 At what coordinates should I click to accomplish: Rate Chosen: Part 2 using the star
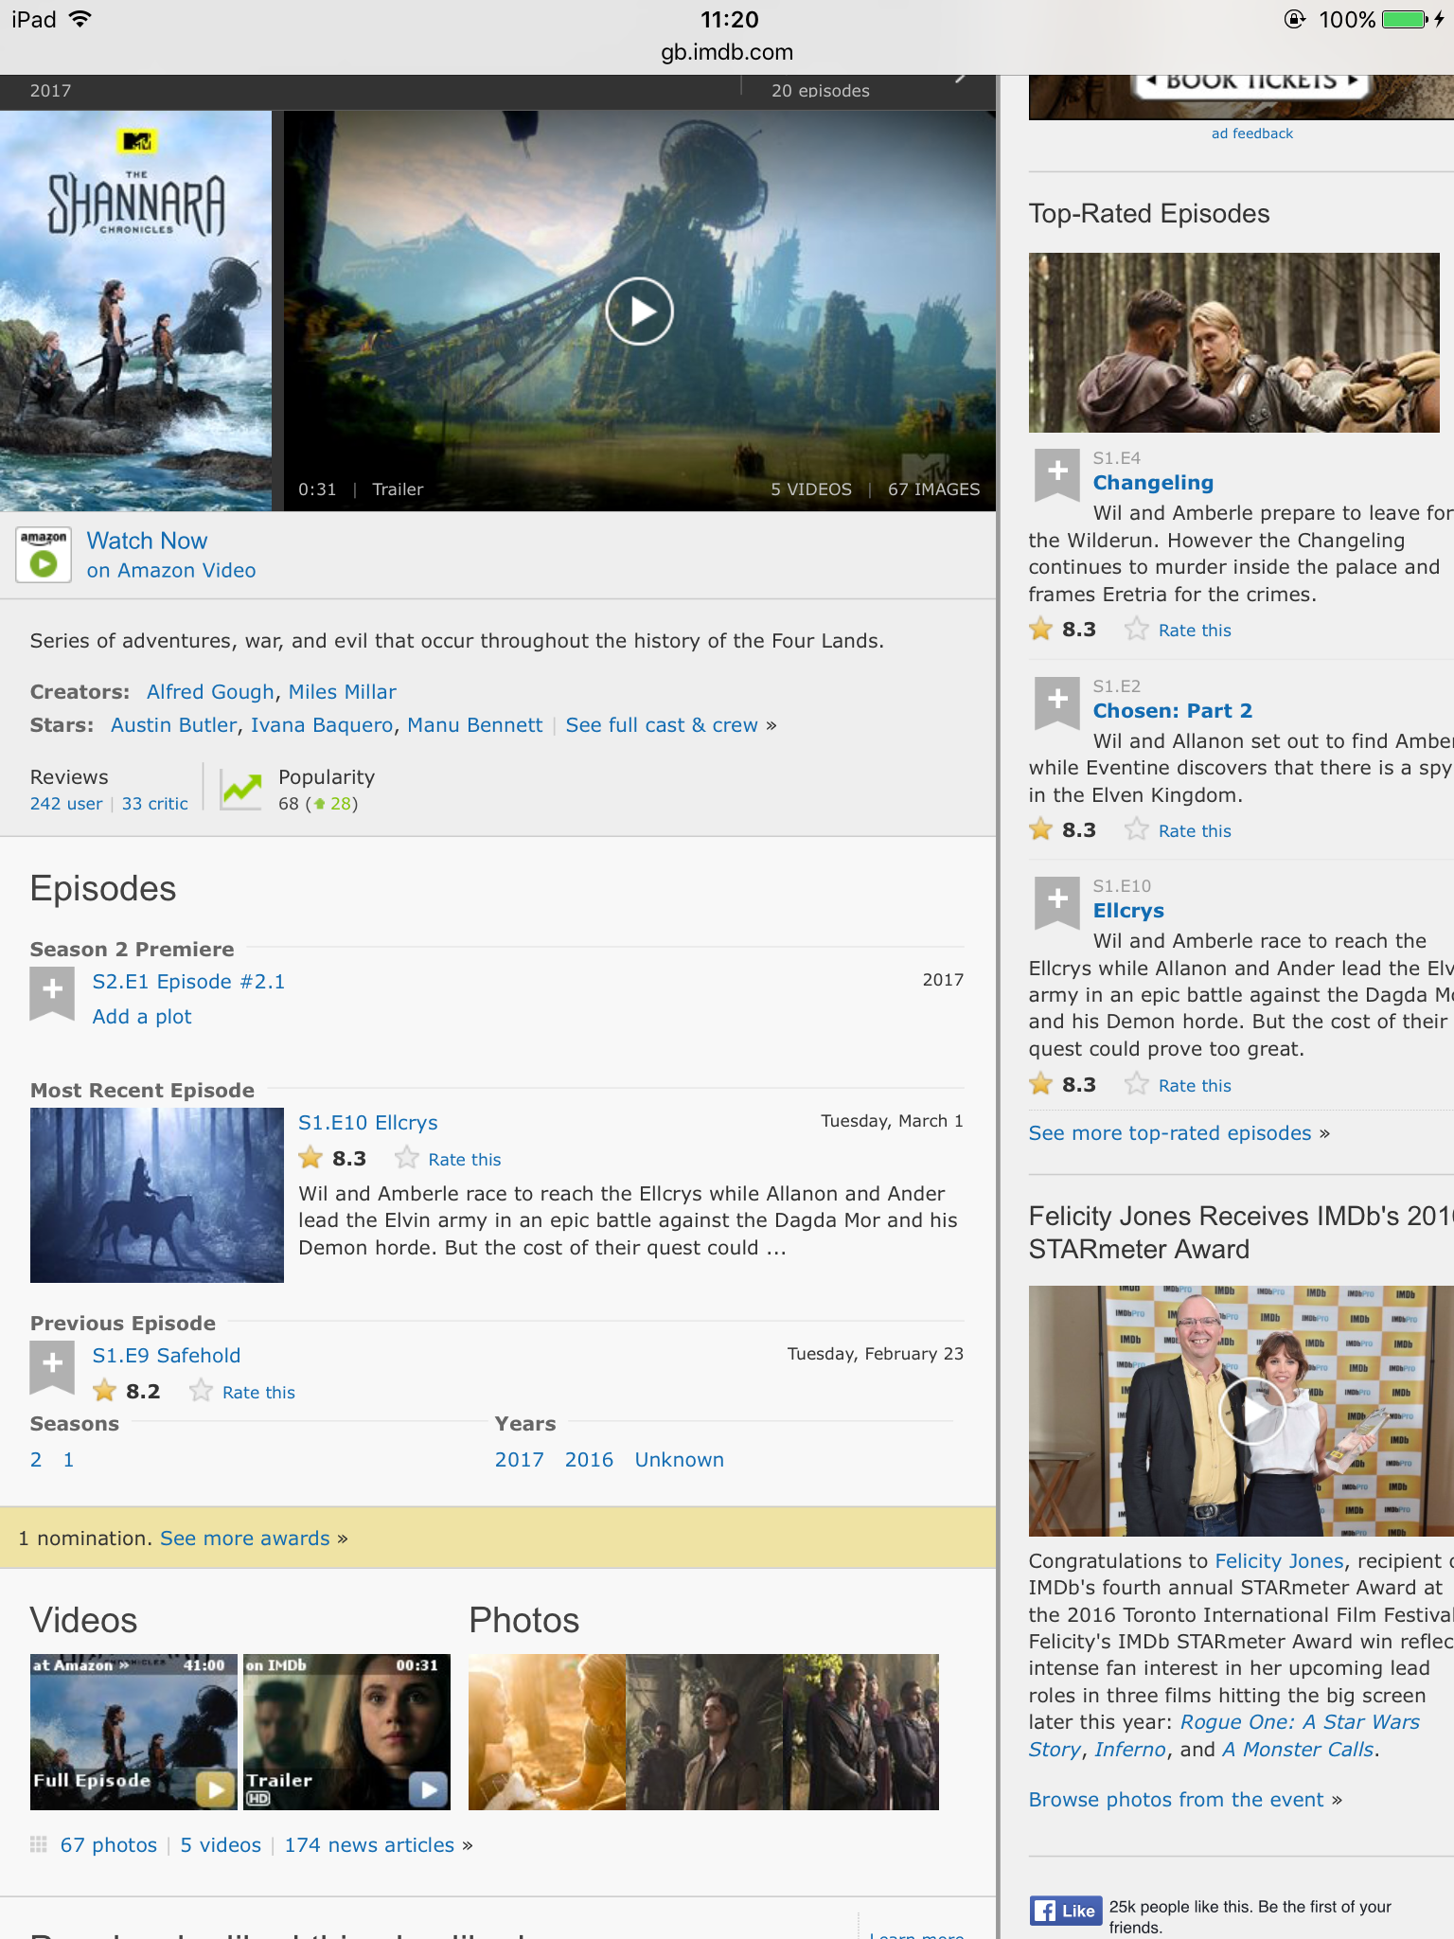coord(1137,830)
